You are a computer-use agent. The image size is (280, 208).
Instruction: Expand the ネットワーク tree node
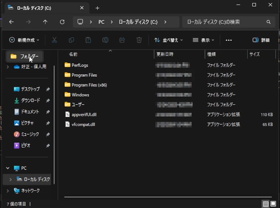pos(8,191)
